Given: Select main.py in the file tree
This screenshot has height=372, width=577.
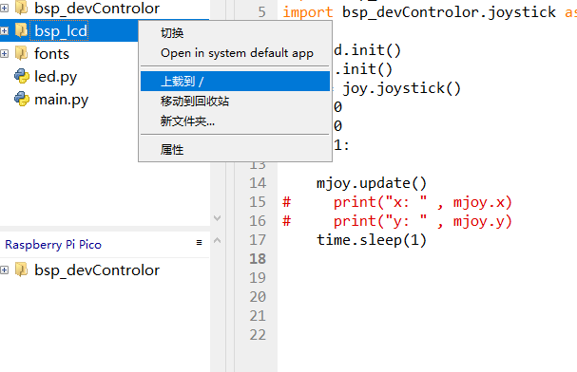Looking at the screenshot, I should (x=61, y=100).
